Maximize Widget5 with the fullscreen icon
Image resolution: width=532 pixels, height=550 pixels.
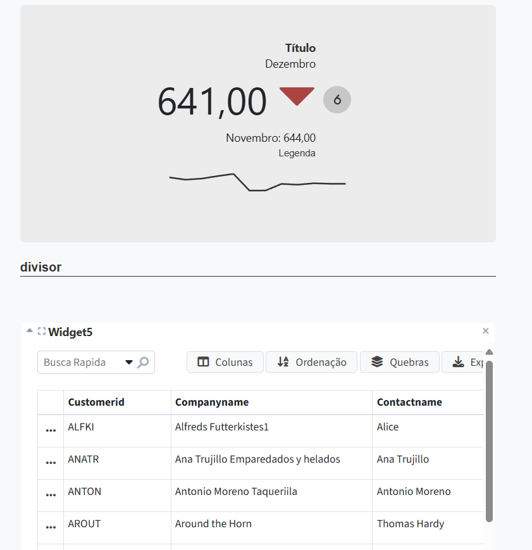click(42, 331)
